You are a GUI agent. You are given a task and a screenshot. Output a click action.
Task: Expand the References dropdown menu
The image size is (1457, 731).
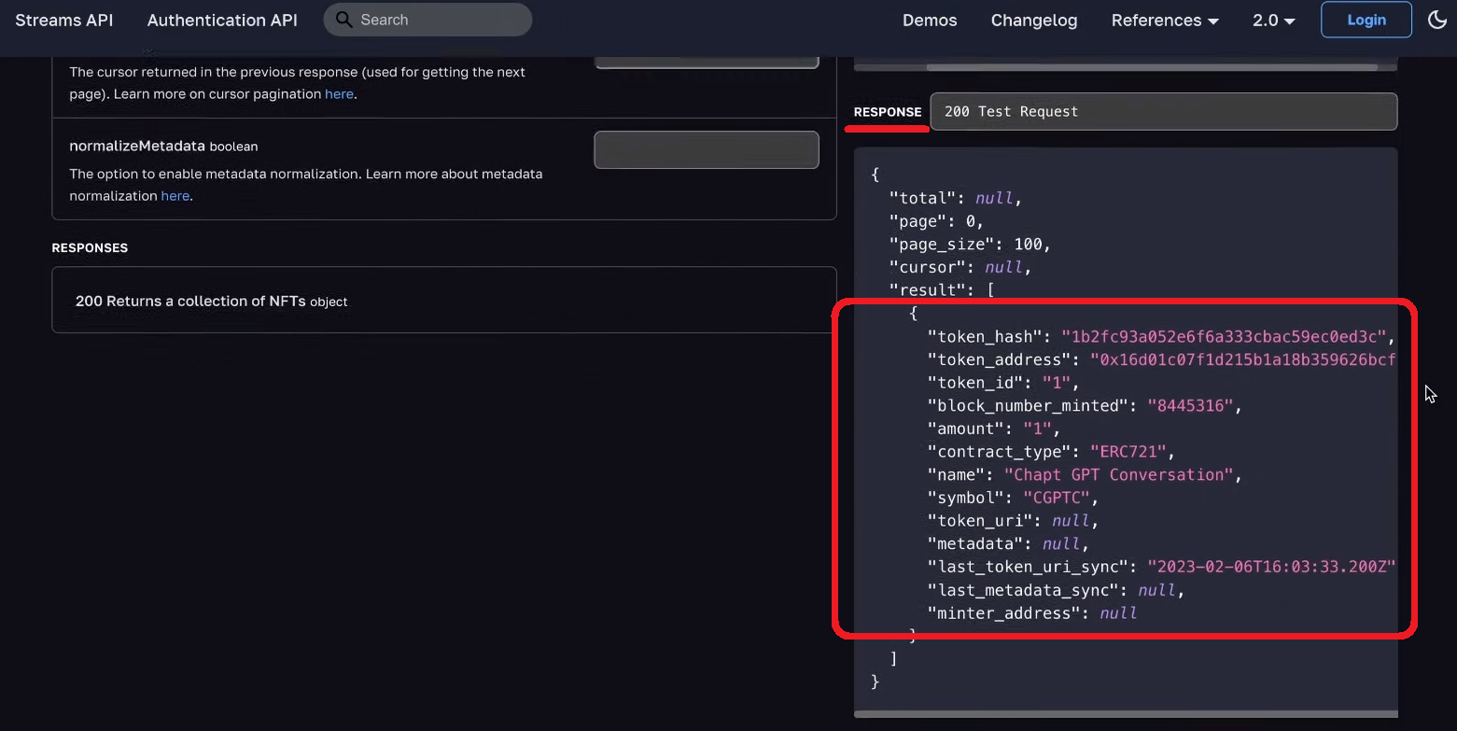[1164, 21]
